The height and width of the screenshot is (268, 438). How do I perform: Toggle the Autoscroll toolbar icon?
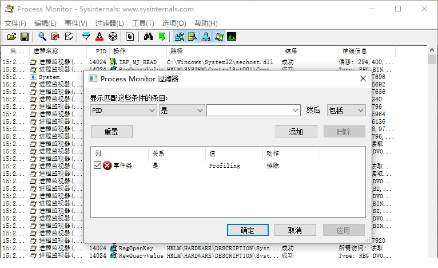55,37
